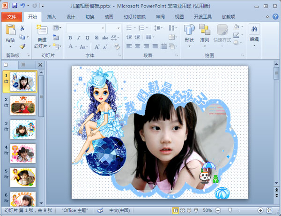
Task: Open character spacing dropdown
Action: tap(115, 38)
